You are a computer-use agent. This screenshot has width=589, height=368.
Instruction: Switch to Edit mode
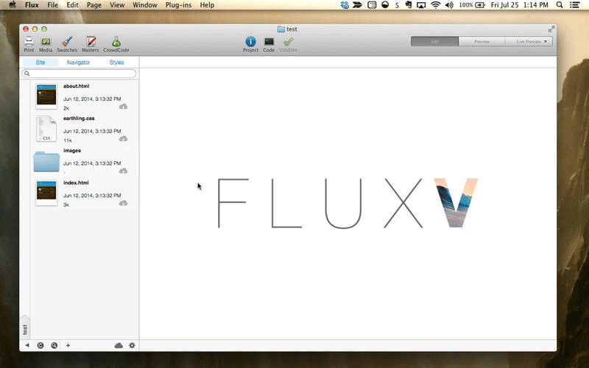pyautogui.click(x=434, y=41)
